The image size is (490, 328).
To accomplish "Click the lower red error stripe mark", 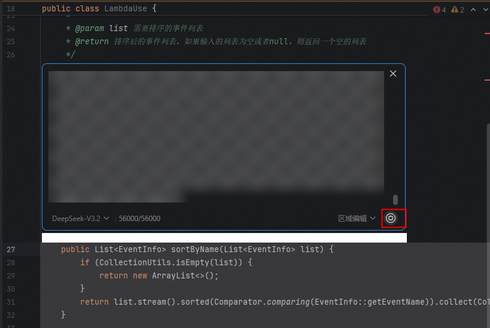I will tap(487, 79).
